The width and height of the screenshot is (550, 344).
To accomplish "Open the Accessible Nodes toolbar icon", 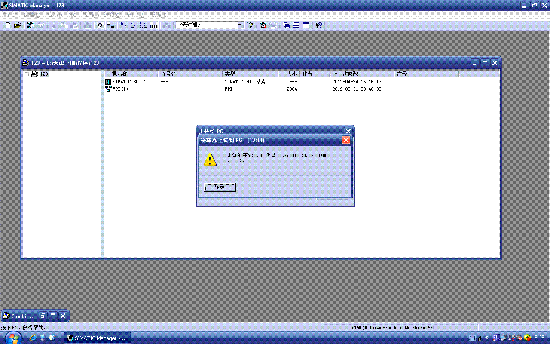I will tap(31, 25).
